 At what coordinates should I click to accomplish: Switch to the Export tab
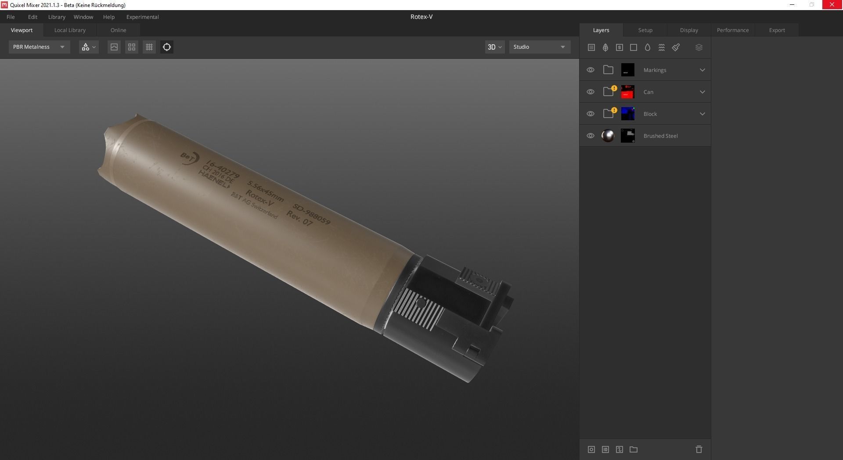click(x=777, y=30)
